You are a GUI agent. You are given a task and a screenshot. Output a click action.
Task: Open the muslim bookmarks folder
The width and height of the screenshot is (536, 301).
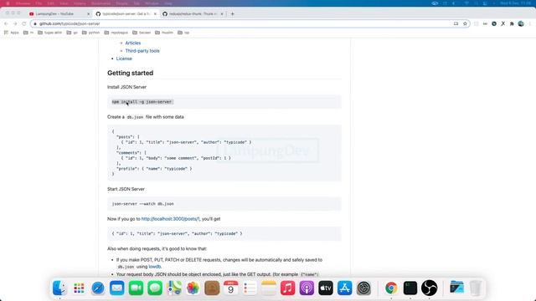coord(164,33)
